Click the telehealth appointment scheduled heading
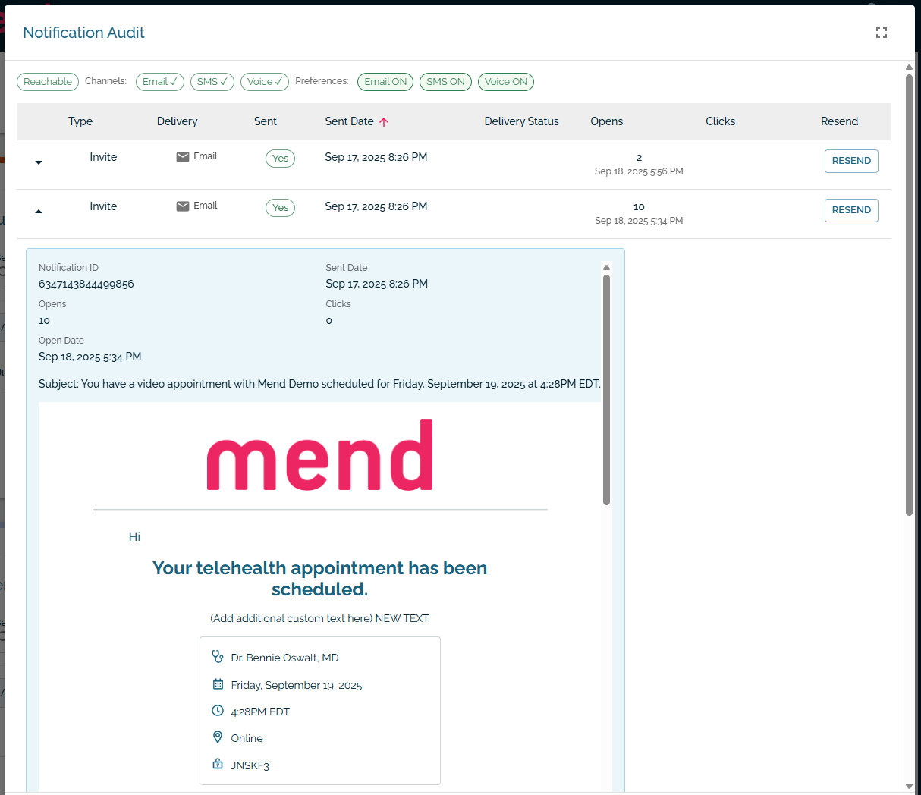The width and height of the screenshot is (921, 795). pos(319,579)
